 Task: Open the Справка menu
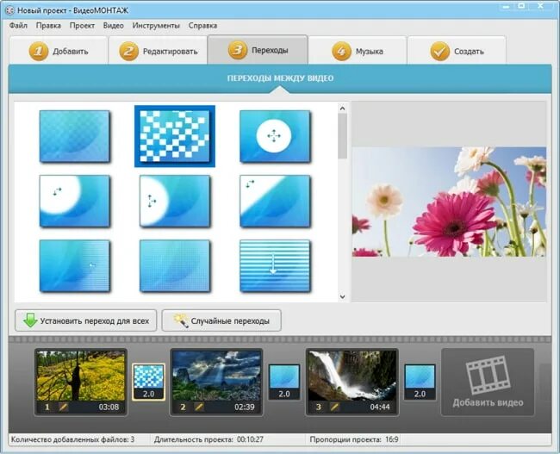tap(202, 26)
